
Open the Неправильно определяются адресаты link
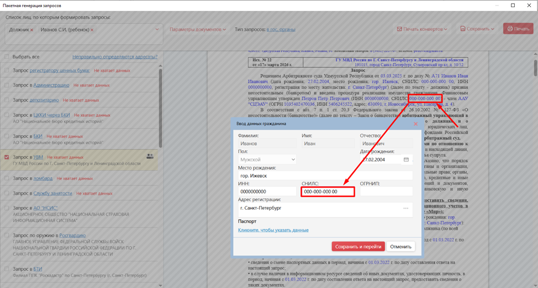pos(114,57)
